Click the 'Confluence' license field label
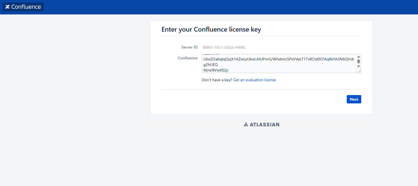The image size is (418, 186). (188, 58)
